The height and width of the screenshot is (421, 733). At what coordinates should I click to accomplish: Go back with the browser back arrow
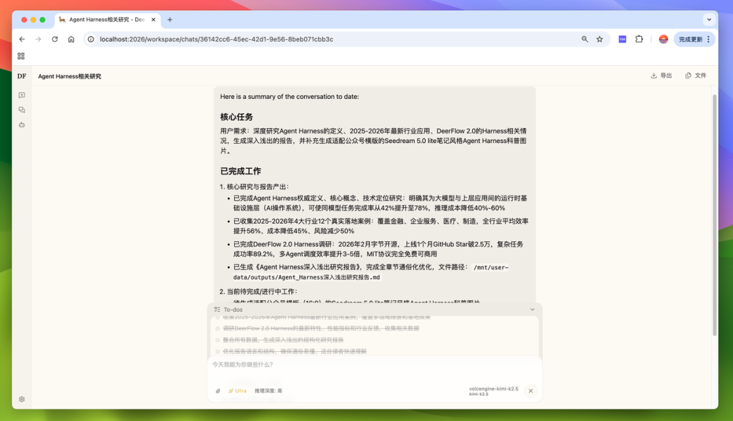pyautogui.click(x=22, y=39)
